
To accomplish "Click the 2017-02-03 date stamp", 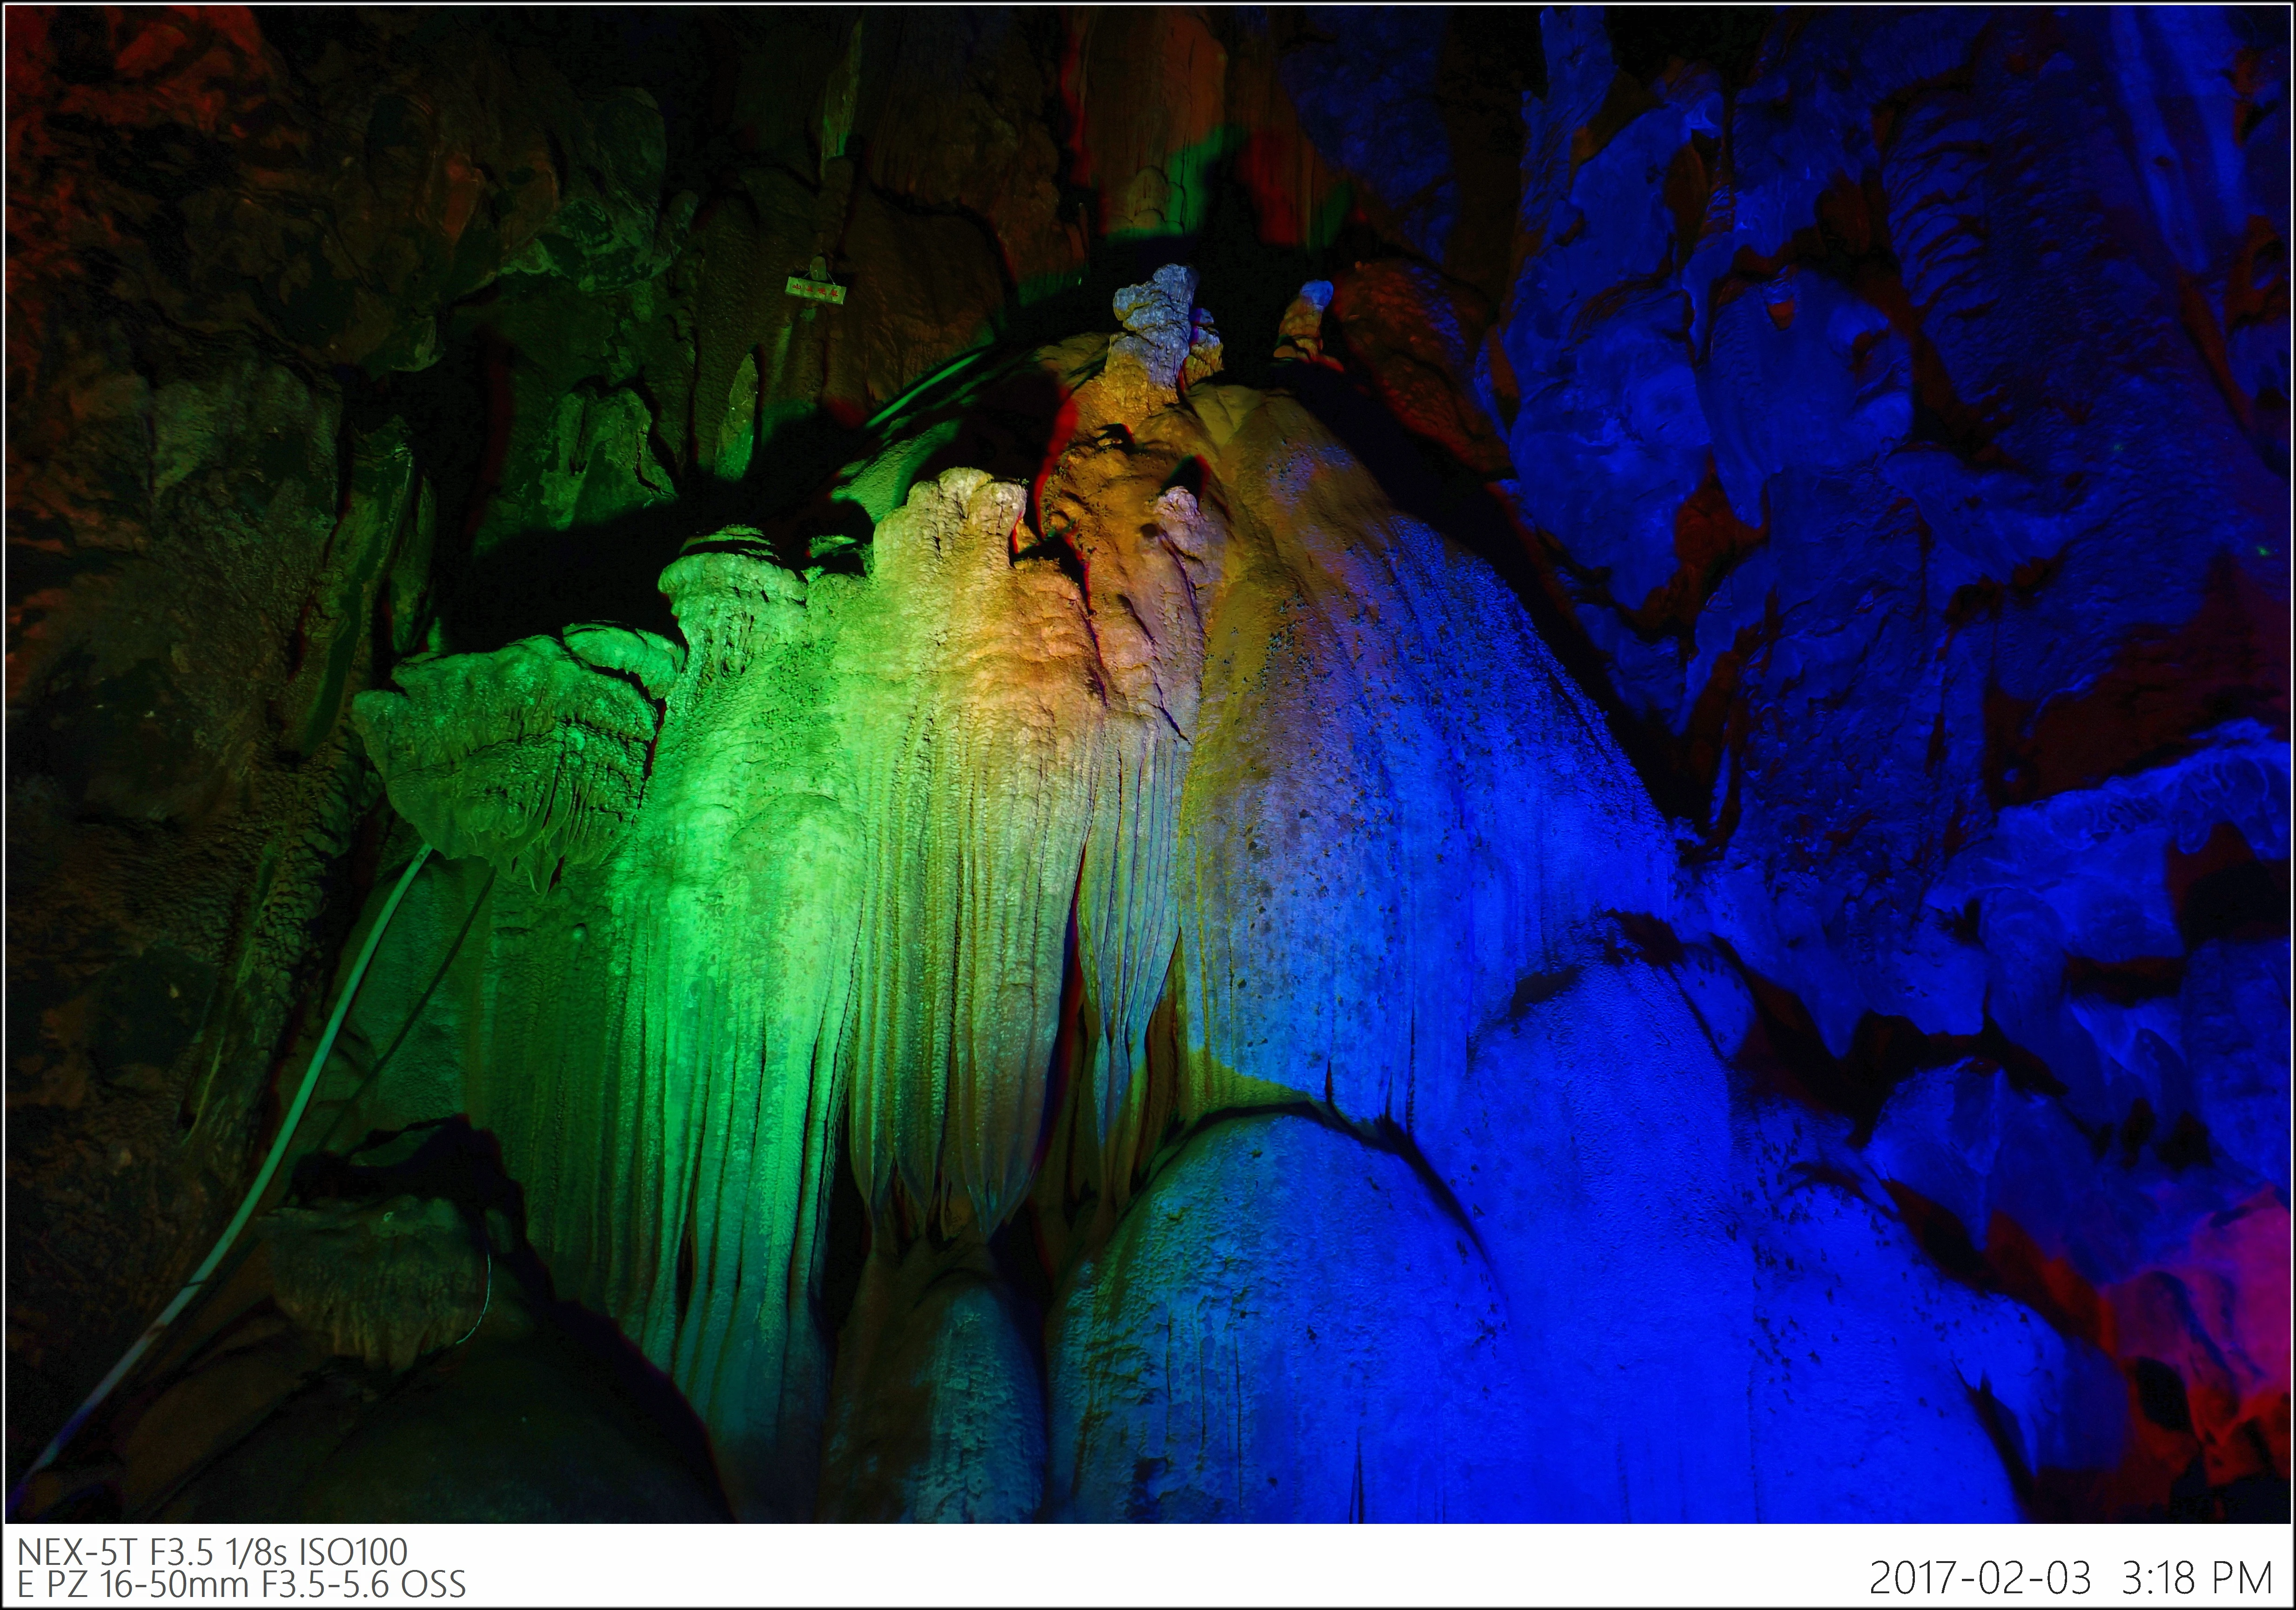I will pos(1979,1579).
